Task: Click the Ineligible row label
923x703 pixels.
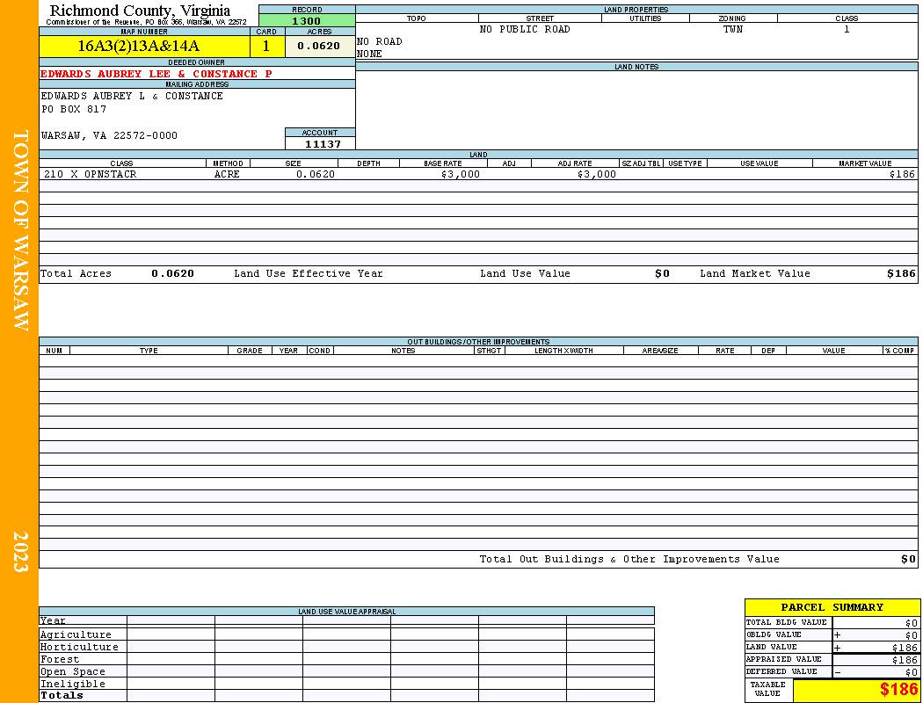Action: (72, 685)
